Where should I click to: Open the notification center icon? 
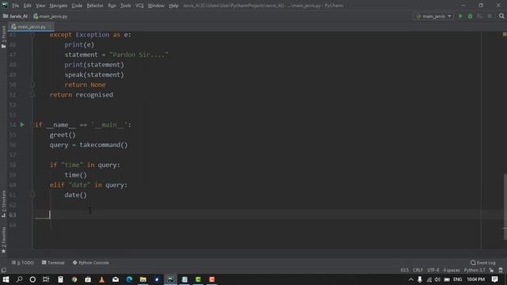click(494, 279)
